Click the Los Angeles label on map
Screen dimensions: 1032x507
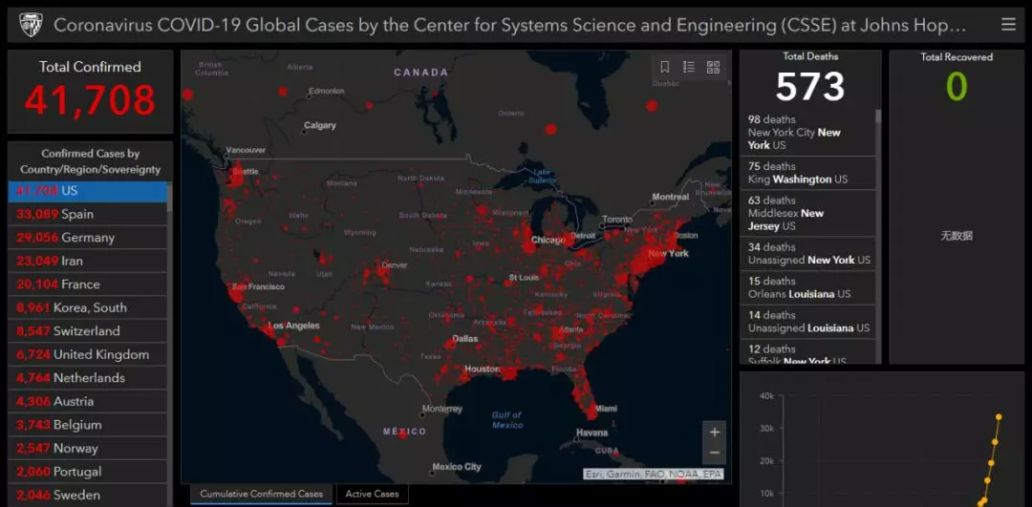(294, 326)
